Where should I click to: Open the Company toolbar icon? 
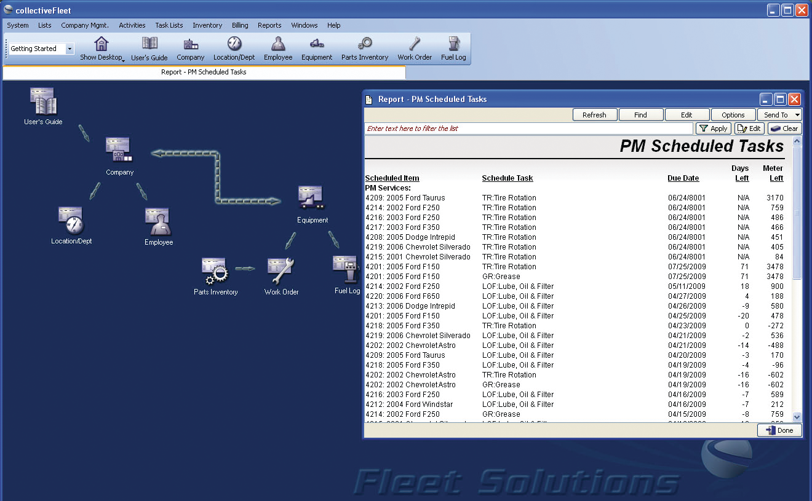click(x=191, y=48)
